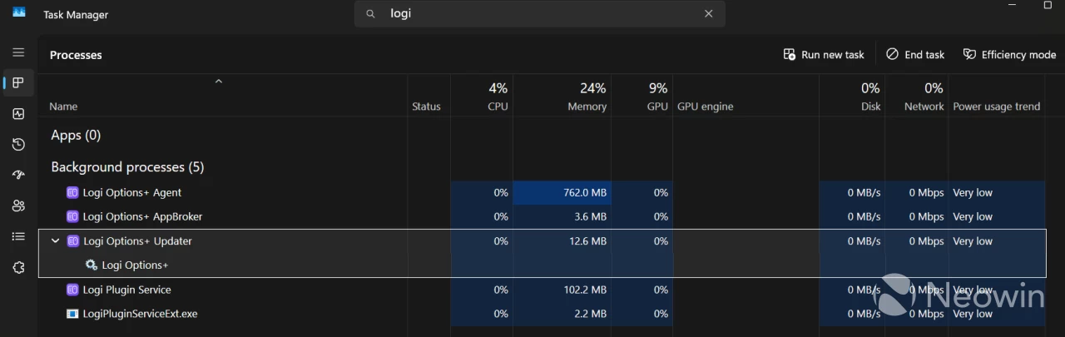Viewport: 1065px width, 337px height.
Task: Click Run new task button
Action: (824, 55)
